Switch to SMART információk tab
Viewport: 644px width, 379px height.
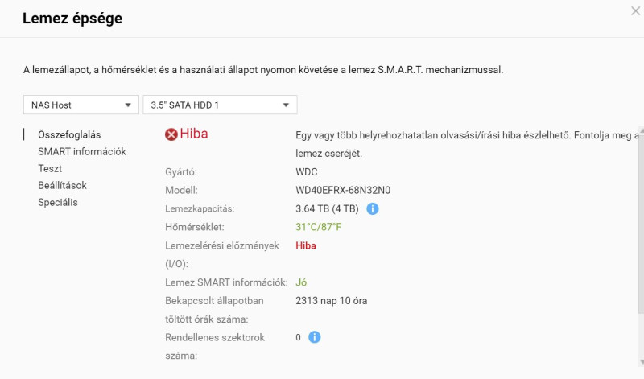click(82, 151)
